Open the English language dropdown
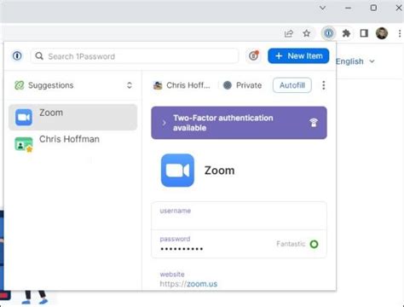Image resolution: width=404 pixels, height=307 pixels. [355, 61]
